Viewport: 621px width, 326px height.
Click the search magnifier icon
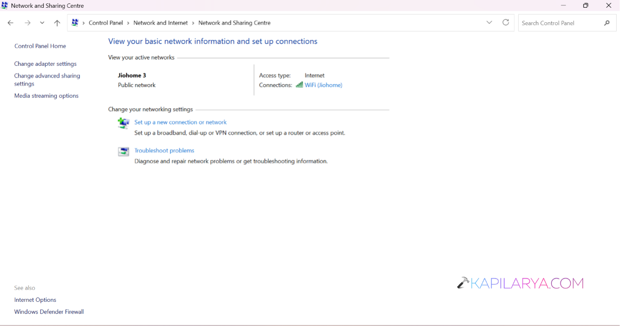pyautogui.click(x=607, y=23)
